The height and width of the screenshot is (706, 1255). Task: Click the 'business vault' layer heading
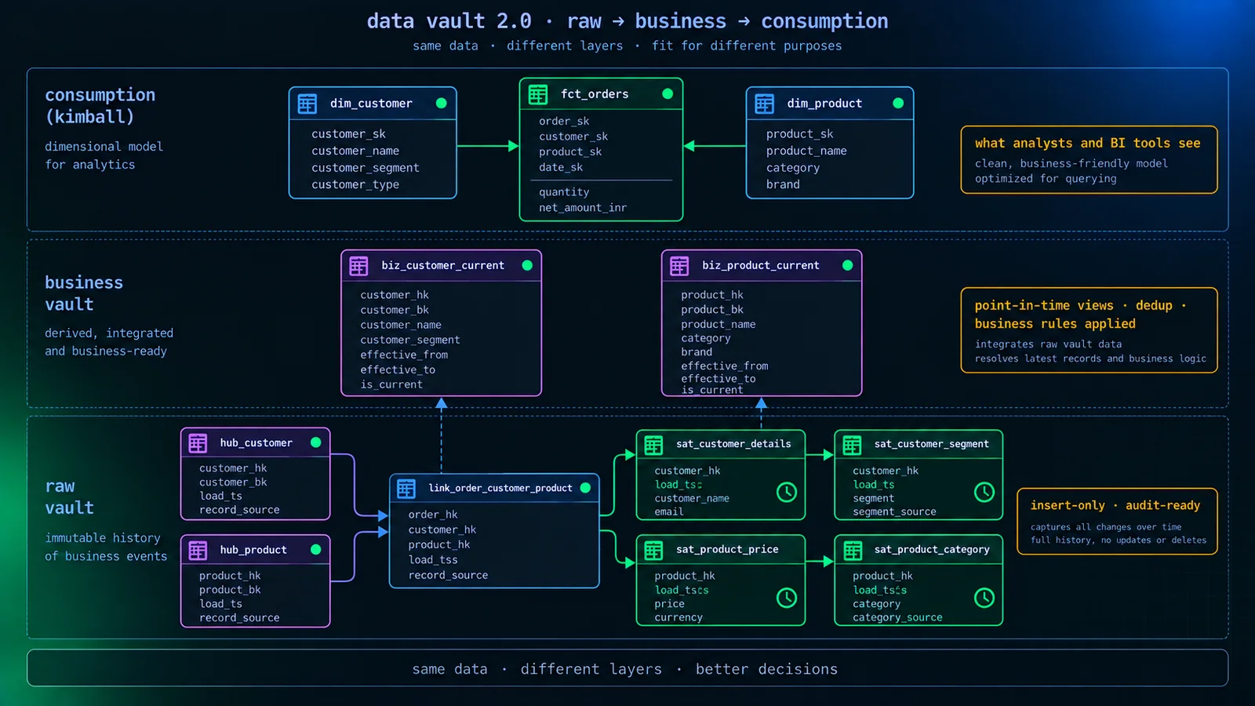coord(84,293)
